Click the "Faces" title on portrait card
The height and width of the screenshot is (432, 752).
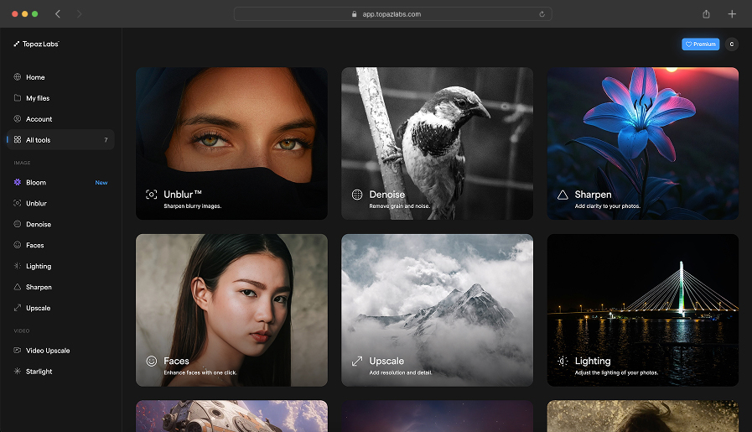tap(176, 361)
